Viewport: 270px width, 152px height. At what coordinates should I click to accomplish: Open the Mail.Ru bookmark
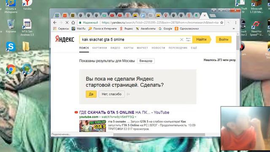click(79, 29)
